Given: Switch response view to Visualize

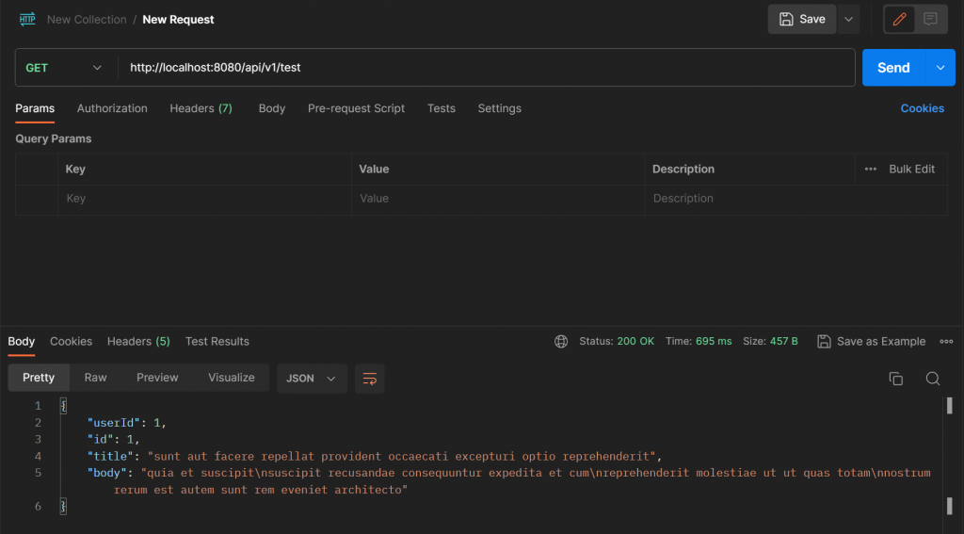Looking at the screenshot, I should (232, 378).
